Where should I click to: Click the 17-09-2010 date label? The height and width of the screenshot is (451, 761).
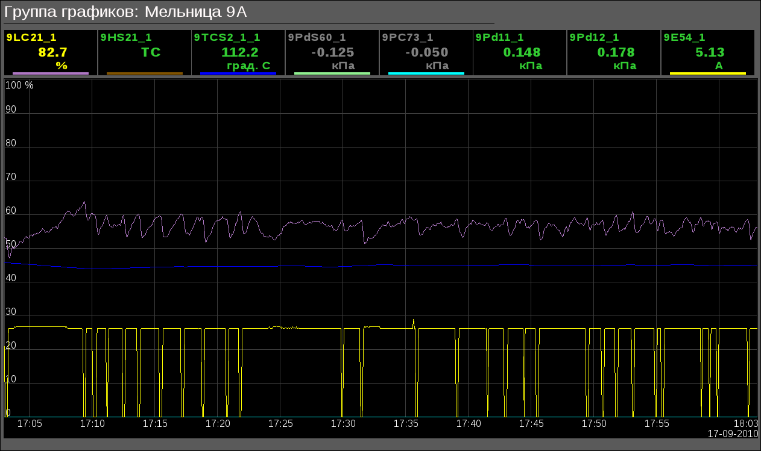[732, 434]
